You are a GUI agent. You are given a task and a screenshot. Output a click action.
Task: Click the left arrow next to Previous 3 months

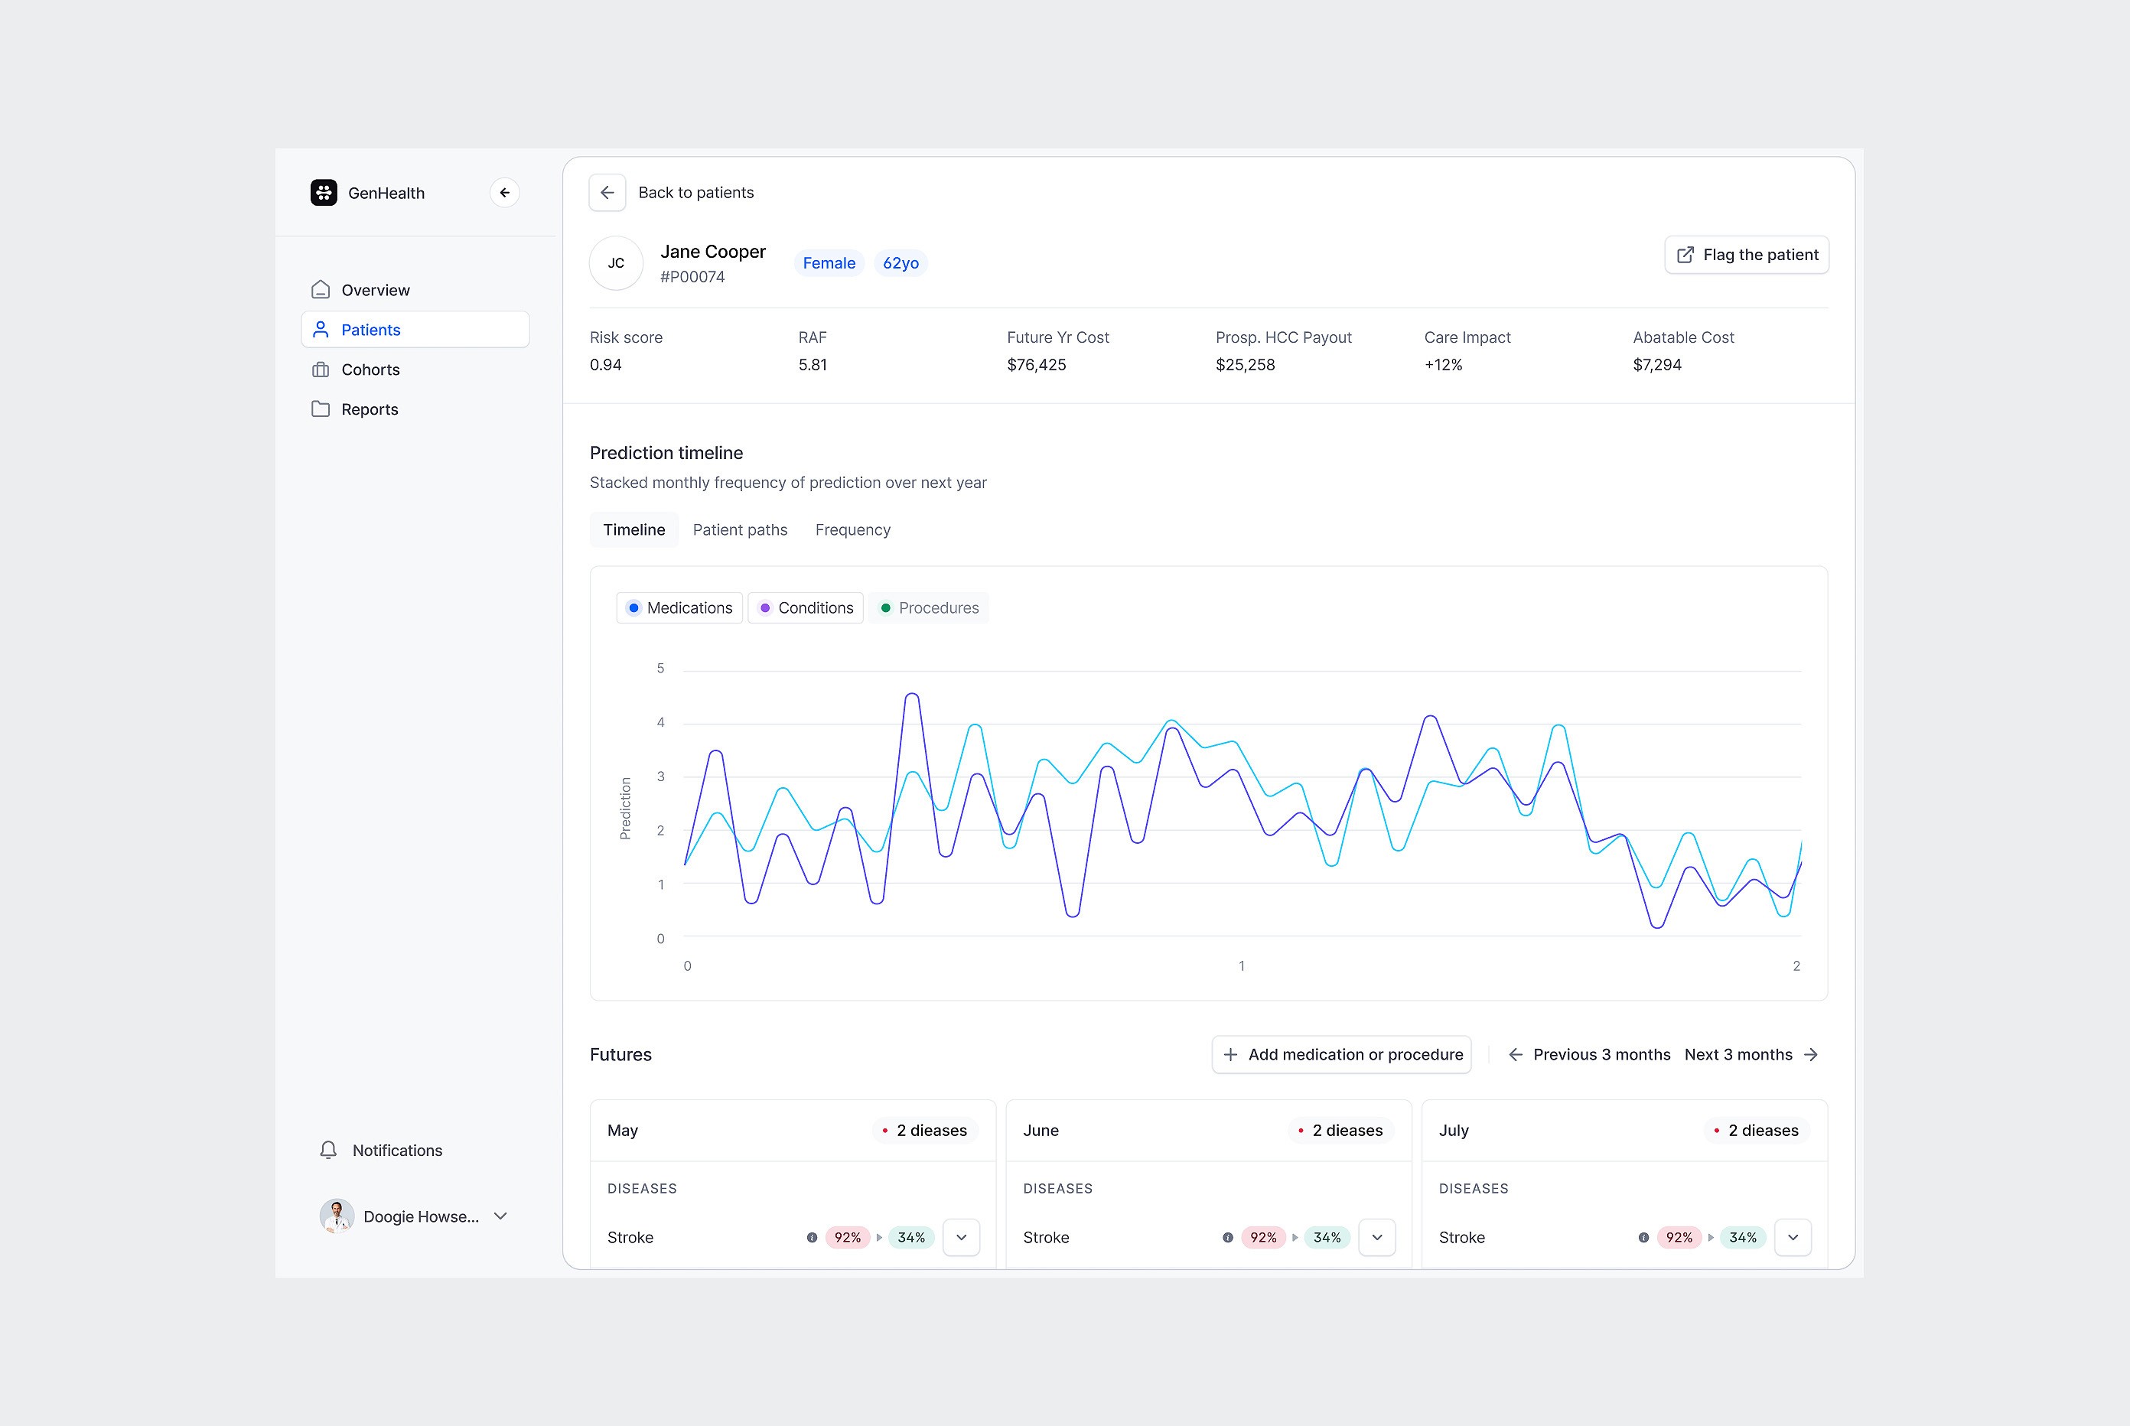pyautogui.click(x=1515, y=1054)
